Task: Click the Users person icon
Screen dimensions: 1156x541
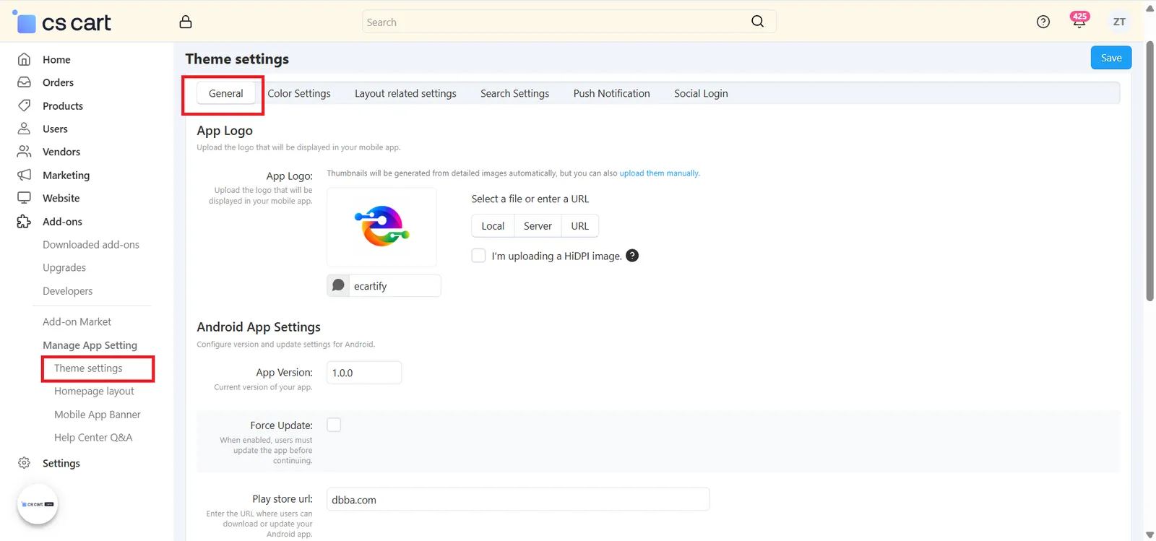Action: 24,129
